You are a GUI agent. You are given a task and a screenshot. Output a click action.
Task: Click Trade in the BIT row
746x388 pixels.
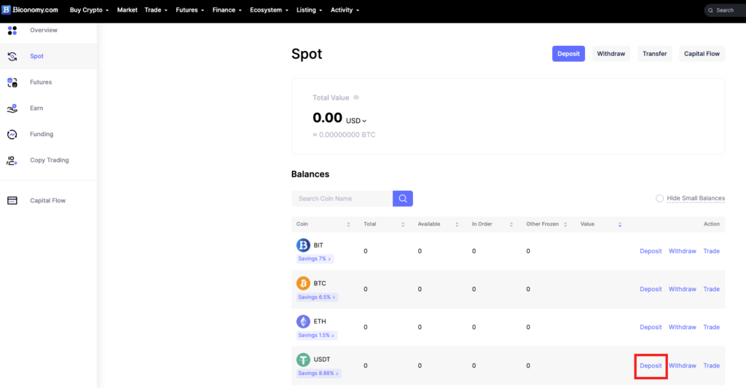click(x=711, y=251)
